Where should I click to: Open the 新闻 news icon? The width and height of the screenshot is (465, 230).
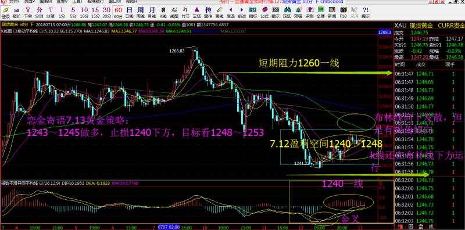pyautogui.click(x=332, y=12)
